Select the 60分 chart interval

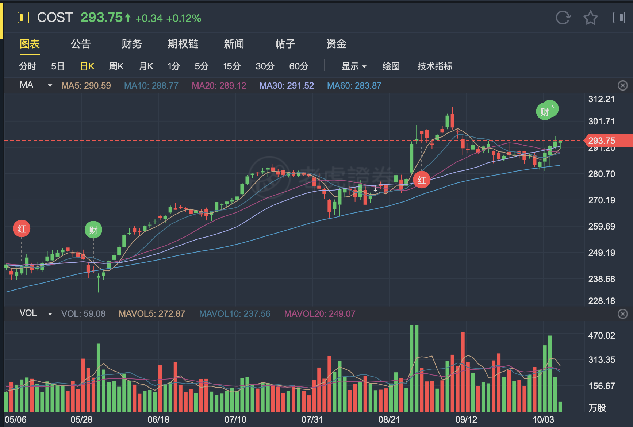299,66
